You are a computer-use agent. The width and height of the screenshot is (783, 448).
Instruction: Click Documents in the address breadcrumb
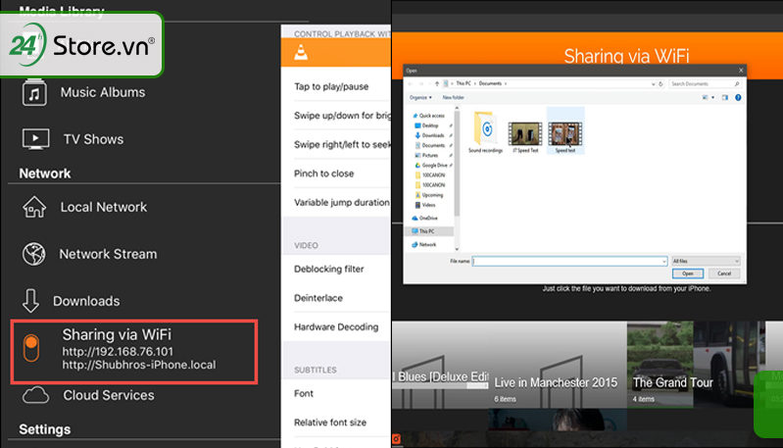pos(490,83)
